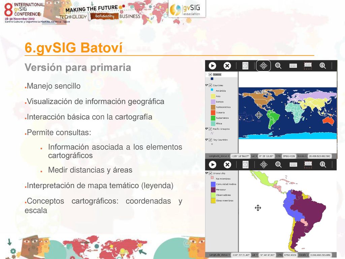Viewport: 345px width, 259px height.
Task: Click Australia on the world map
Action: coord(328,120)
